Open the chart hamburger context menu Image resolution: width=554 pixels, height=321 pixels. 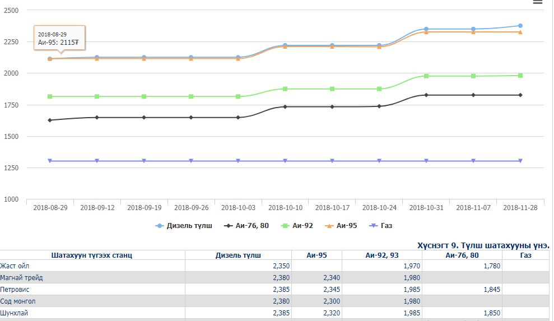[537, 3]
